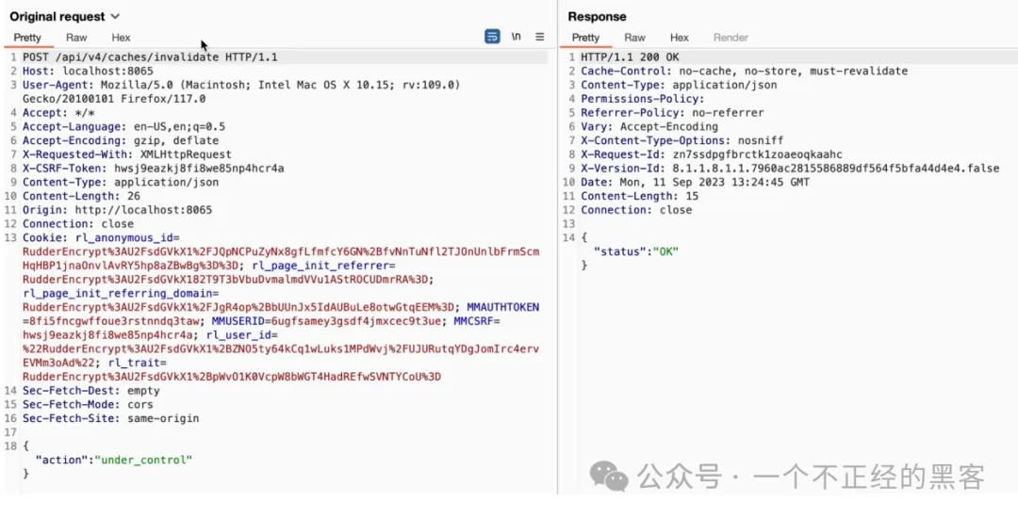
Task: Click the Sec-Fetch-Site: same-origin line
Action: [x=111, y=419]
